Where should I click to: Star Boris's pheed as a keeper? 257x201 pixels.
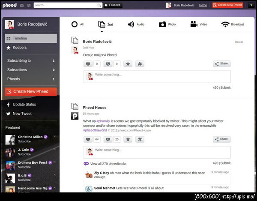128,64
